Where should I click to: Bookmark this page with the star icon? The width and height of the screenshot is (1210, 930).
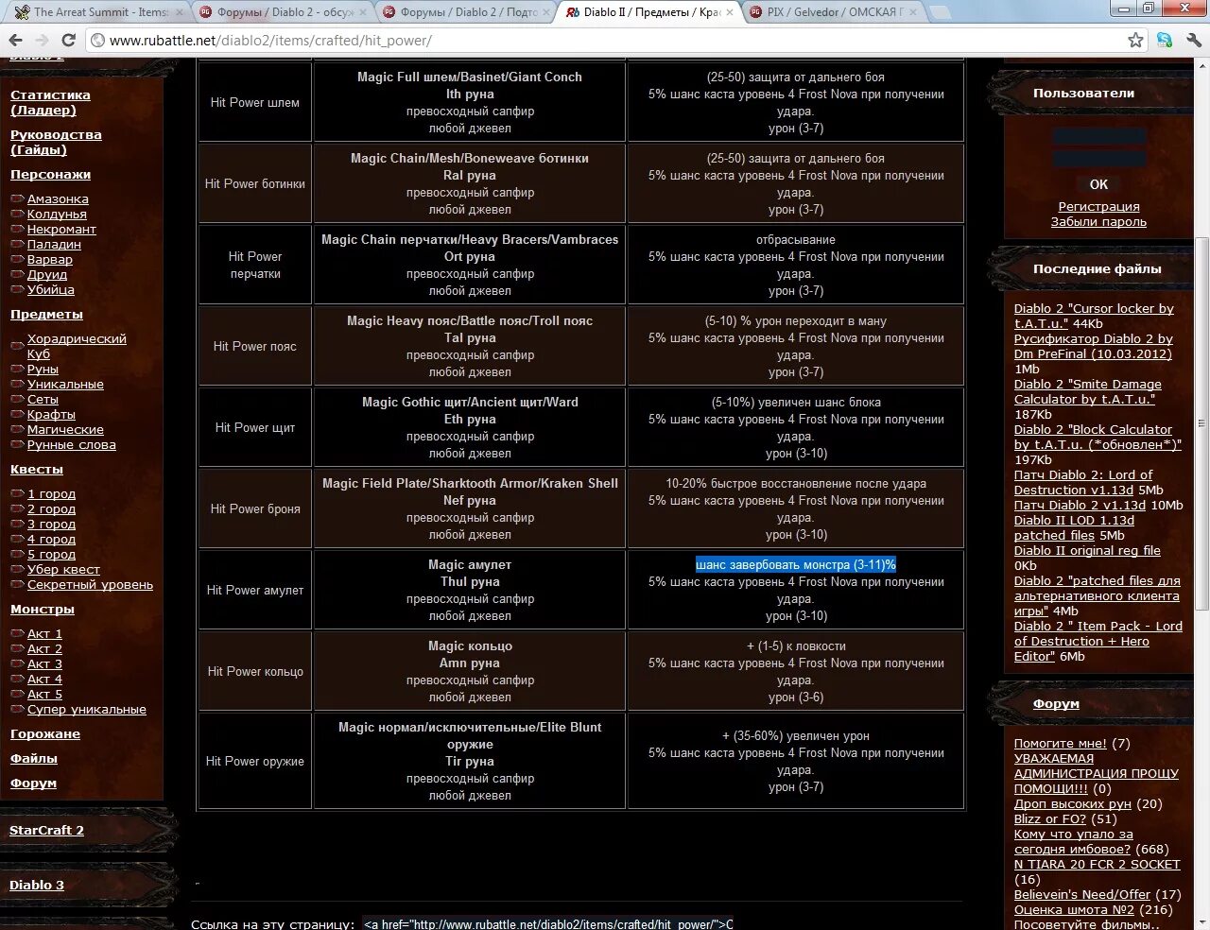click(1135, 41)
